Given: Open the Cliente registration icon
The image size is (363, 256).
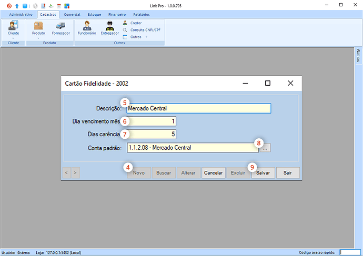Looking at the screenshot, I should (x=13, y=26).
